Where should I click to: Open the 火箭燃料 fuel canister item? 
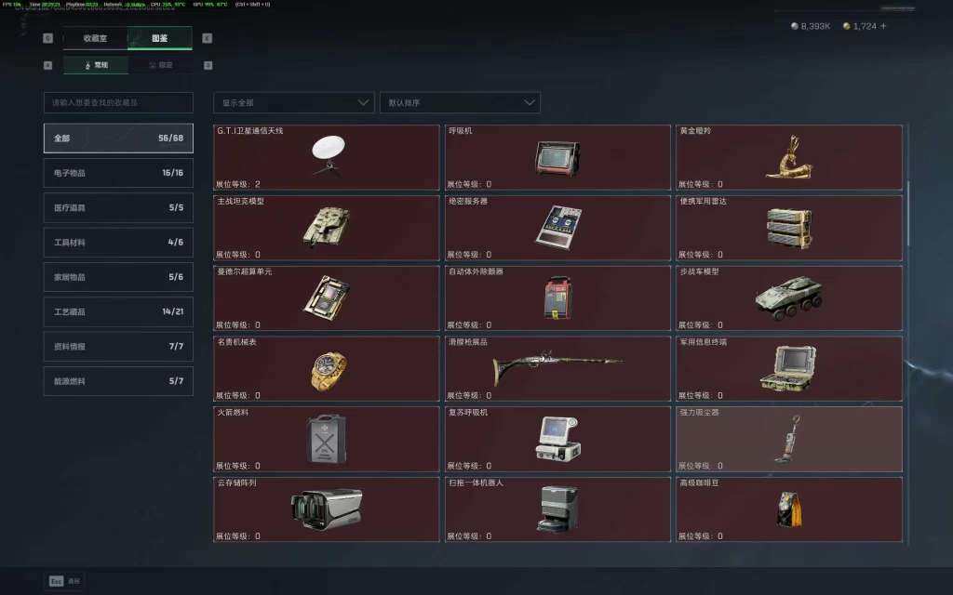point(327,439)
